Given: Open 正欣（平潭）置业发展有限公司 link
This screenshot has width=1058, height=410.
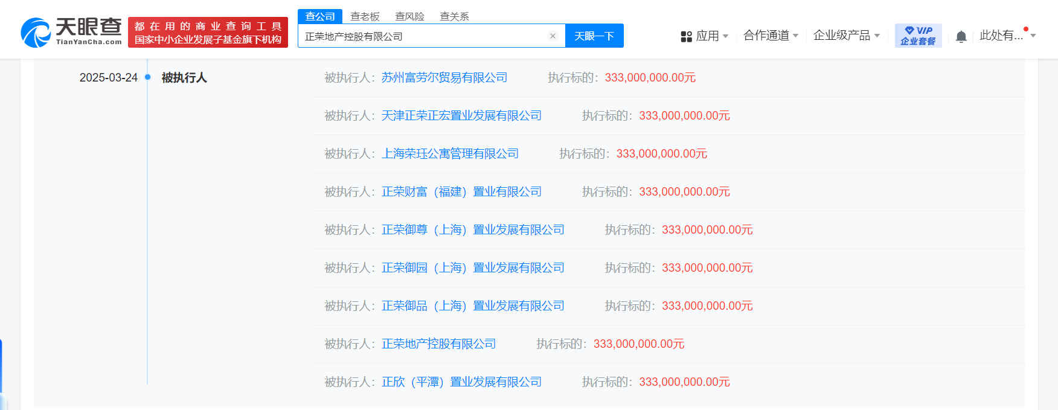Looking at the screenshot, I should (x=461, y=382).
